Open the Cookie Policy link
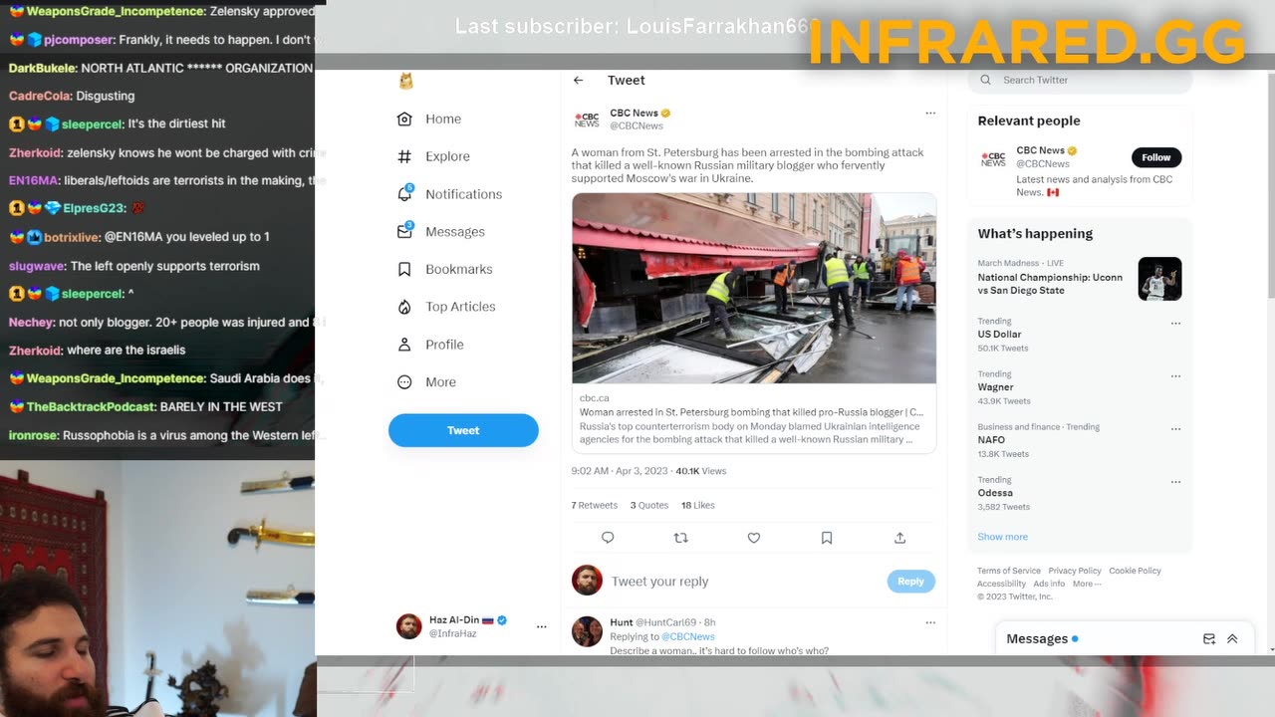Image resolution: width=1275 pixels, height=717 pixels. (x=1135, y=571)
